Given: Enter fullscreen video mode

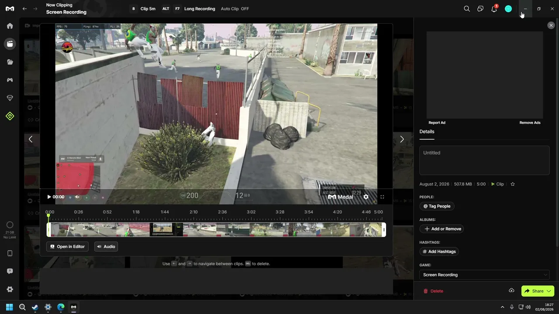Looking at the screenshot, I should pyautogui.click(x=382, y=197).
